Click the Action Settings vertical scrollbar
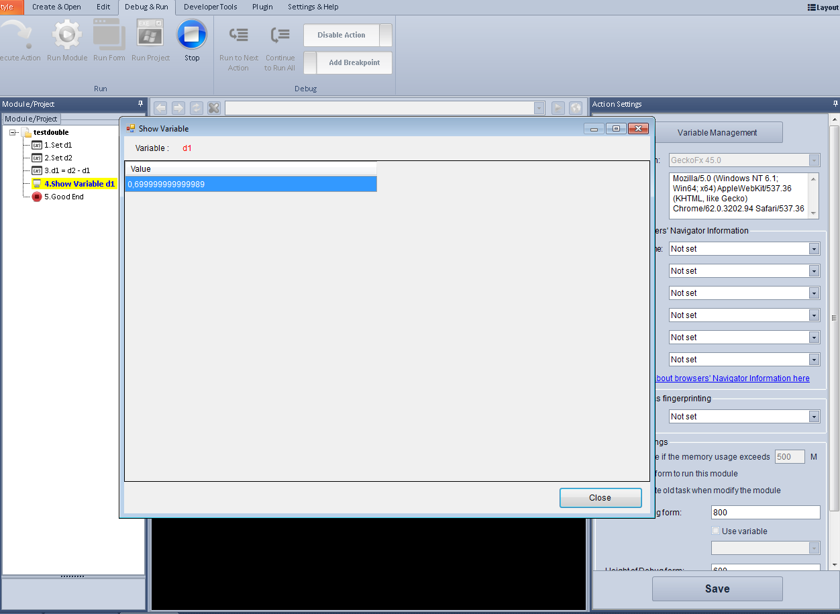This screenshot has height=614, width=840. pyautogui.click(x=834, y=336)
